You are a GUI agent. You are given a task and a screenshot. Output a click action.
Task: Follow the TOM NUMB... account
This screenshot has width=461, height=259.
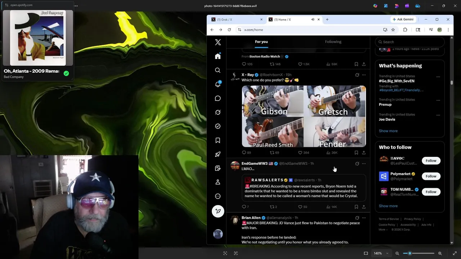click(x=431, y=192)
